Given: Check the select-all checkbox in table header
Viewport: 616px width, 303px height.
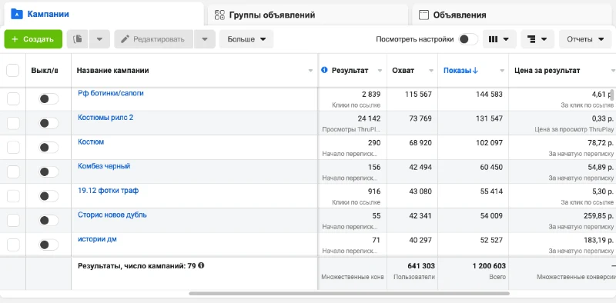Looking at the screenshot, I should (x=13, y=71).
